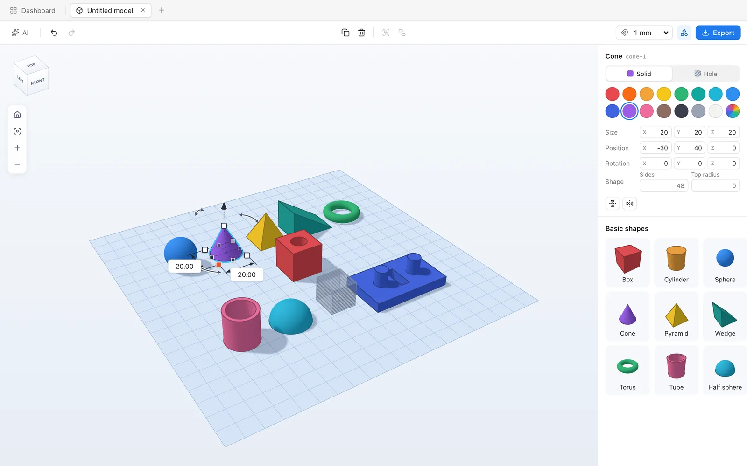Click the group shapes icon
The height and width of the screenshot is (466, 747).
[x=386, y=33]
